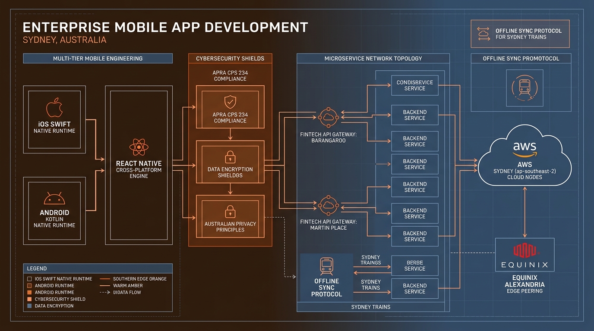
Task: Click the Southern Edge Orange line sample in legend
Action: [105, 279]
